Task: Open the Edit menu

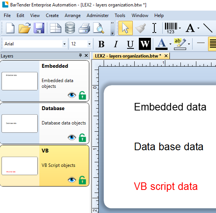Action: click(x=20, y=16)
